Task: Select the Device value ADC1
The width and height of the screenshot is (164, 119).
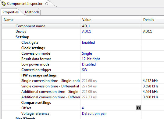Action: coord(86,32)
